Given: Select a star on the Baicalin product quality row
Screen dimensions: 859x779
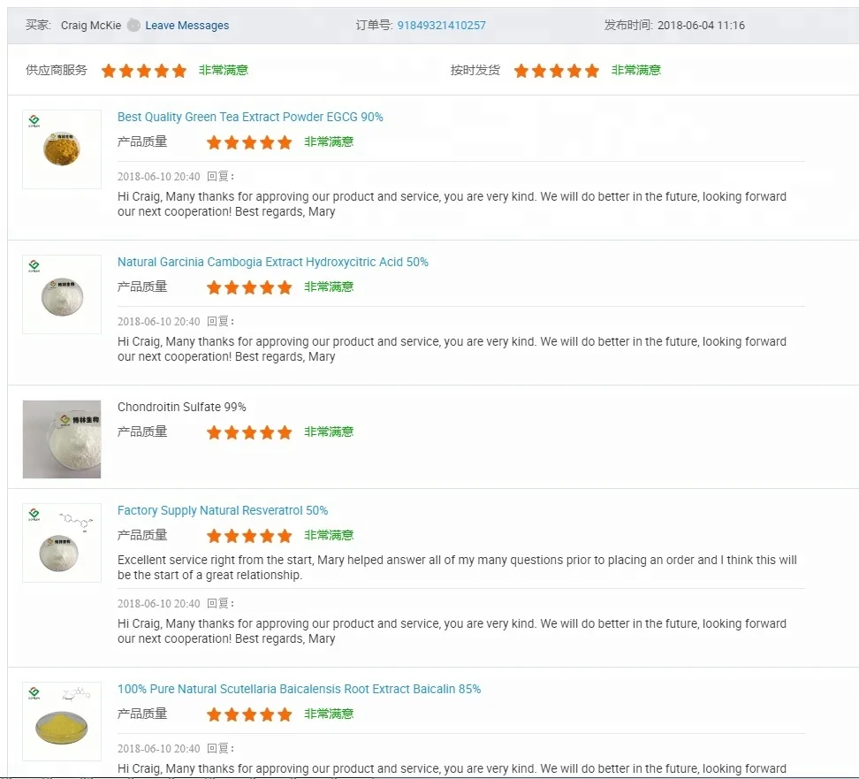Looking at the screenshot, I should point(249,714).
